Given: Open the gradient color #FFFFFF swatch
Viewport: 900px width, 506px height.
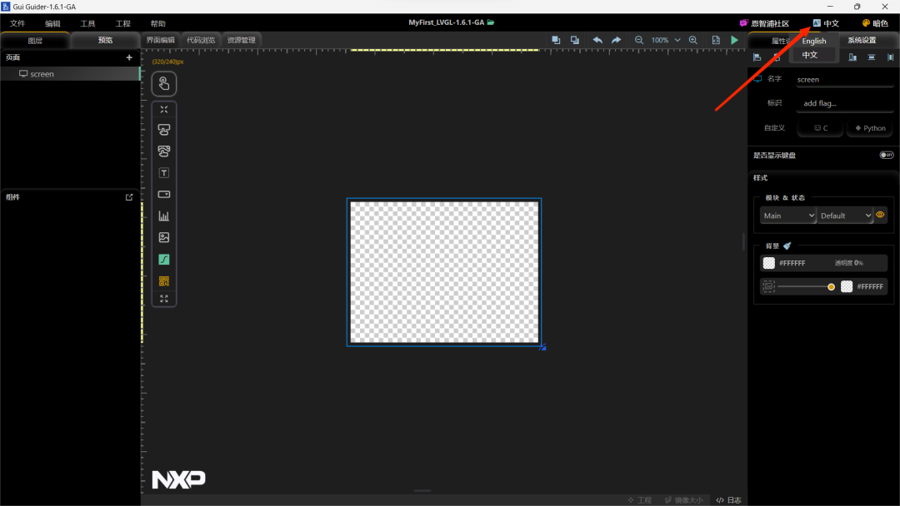Looking at the screenshot, I should pos(847,286).
